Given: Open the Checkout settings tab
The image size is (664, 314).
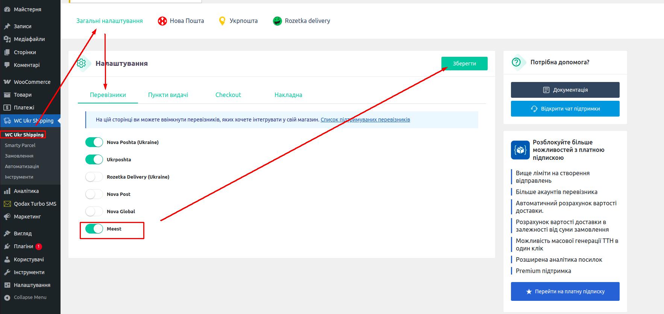Looking at the screenshot, I should click(x=228, y=95).
